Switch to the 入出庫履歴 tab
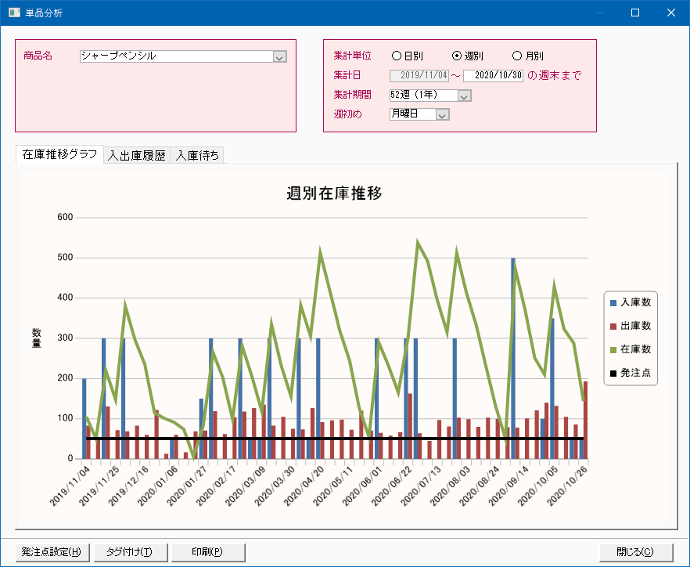Screen dimensions: 690x567 (137, 155)
